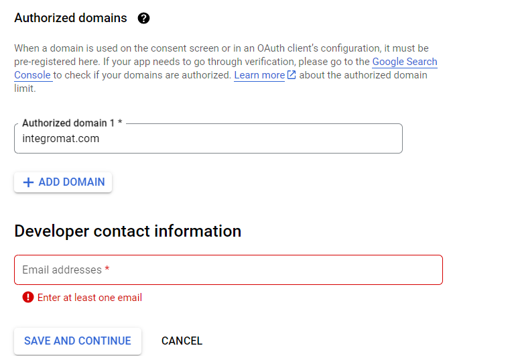Click the 'Enter at least one email' error message

point(90,298)
